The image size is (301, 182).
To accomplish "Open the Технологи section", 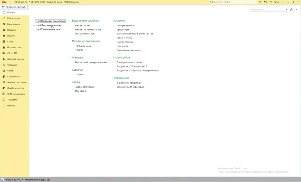I will coord(12,100).
